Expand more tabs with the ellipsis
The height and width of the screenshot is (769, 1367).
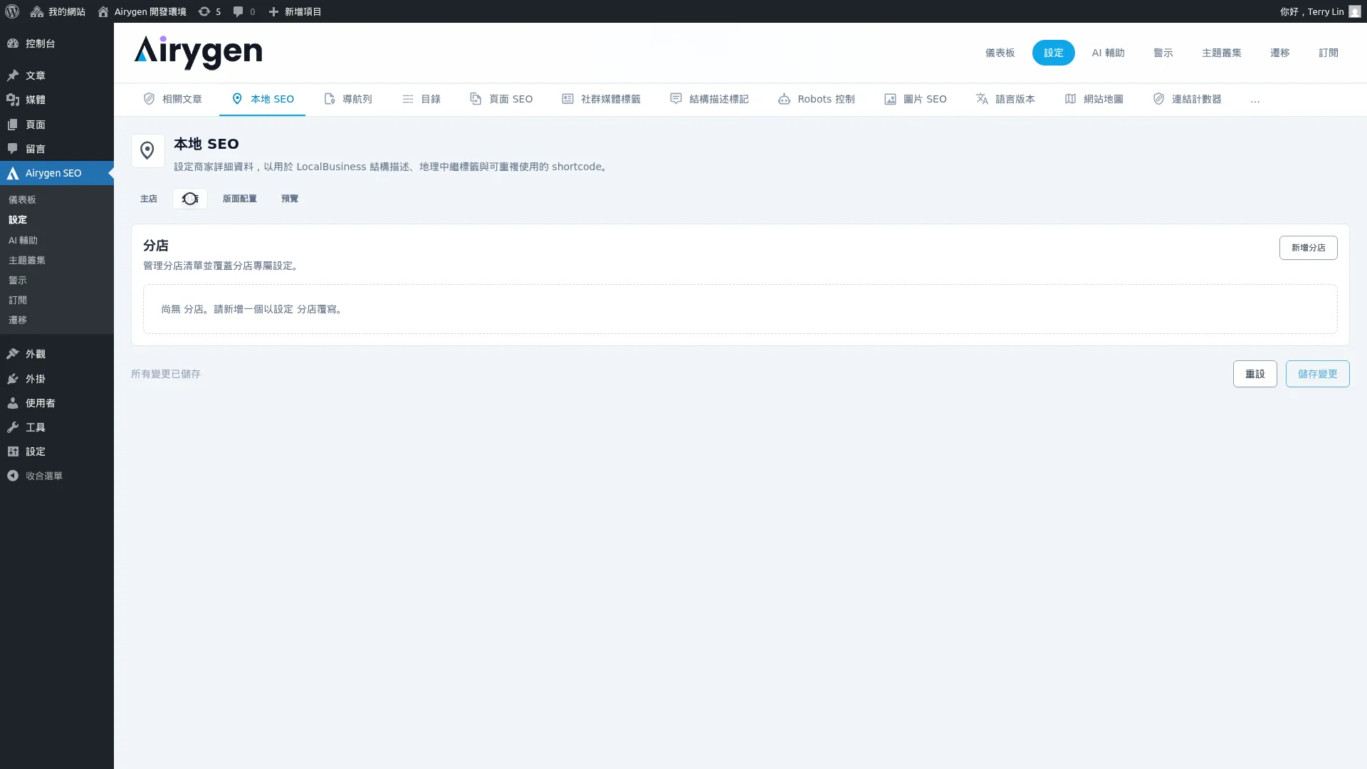[1255, 100]
